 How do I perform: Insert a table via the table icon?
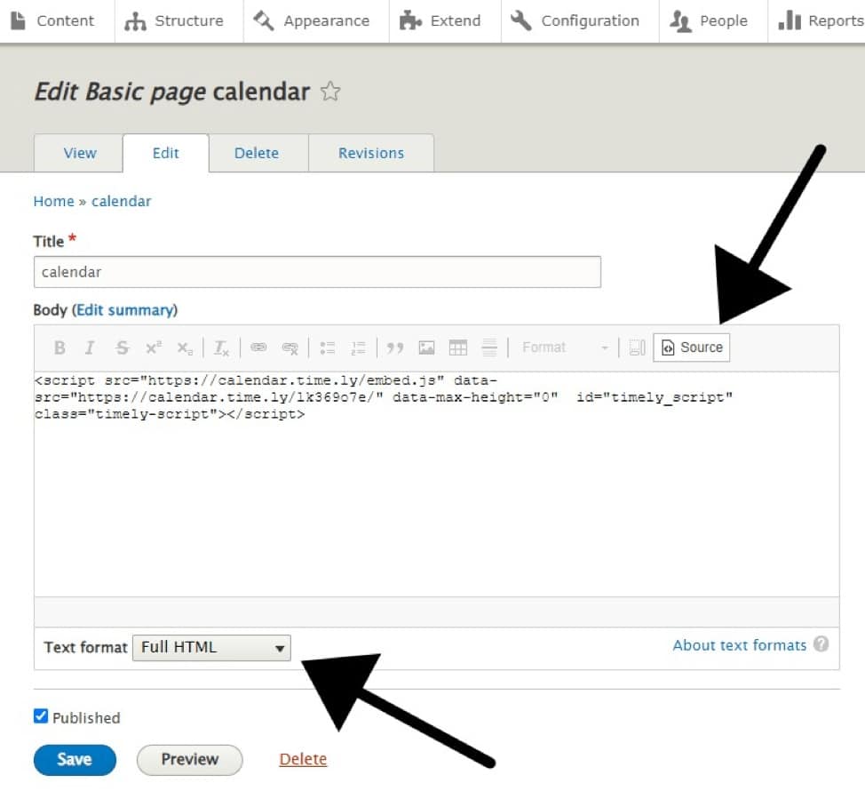coord(457,348)
